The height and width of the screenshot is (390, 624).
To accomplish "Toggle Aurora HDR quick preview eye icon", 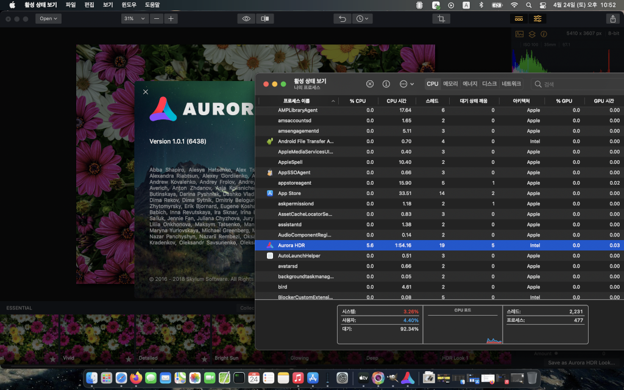I will (x=246, y=19).
